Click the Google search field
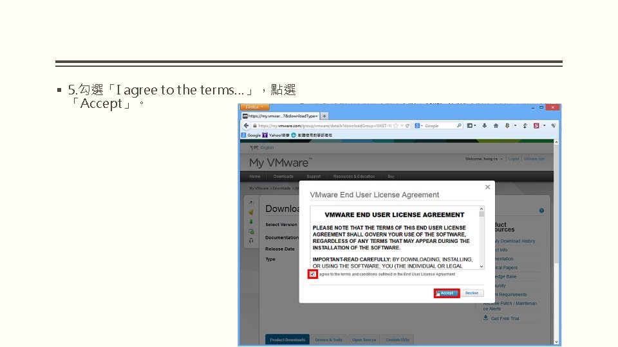Viewport: 618px width, 347px height. point(439,126)
